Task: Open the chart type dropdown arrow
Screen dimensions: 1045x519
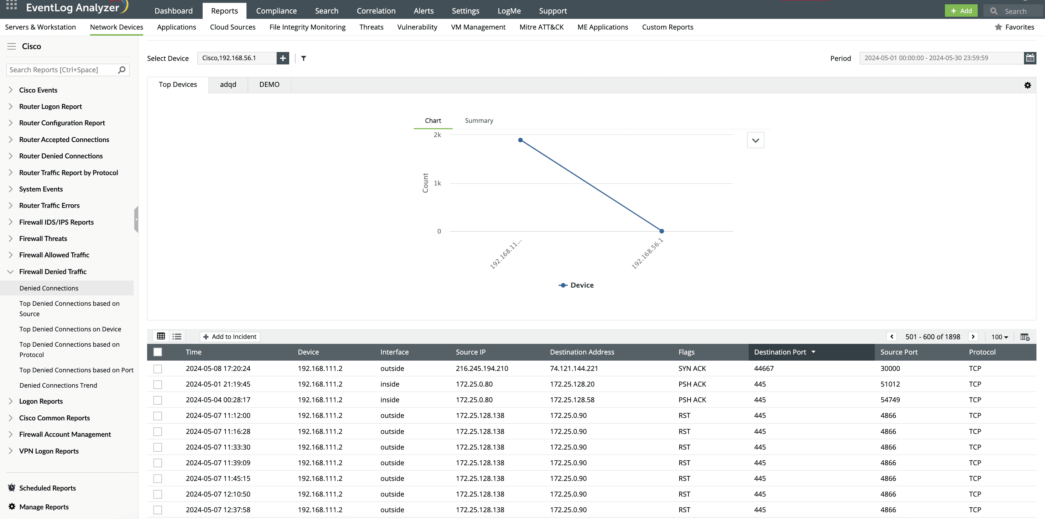Action: click(755, 140)
